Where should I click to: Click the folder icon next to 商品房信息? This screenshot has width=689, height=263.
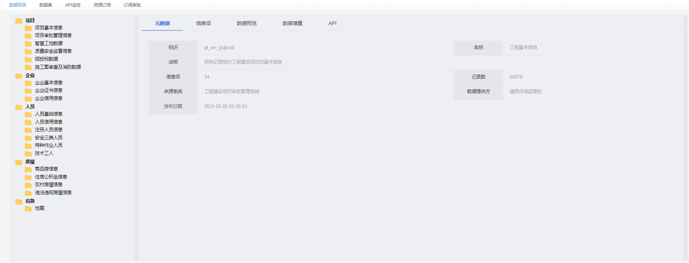tap(28, 169)
